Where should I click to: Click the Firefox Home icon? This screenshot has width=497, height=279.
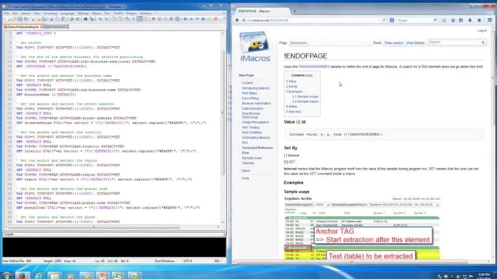pyautogui.click(x=480, y=20)
